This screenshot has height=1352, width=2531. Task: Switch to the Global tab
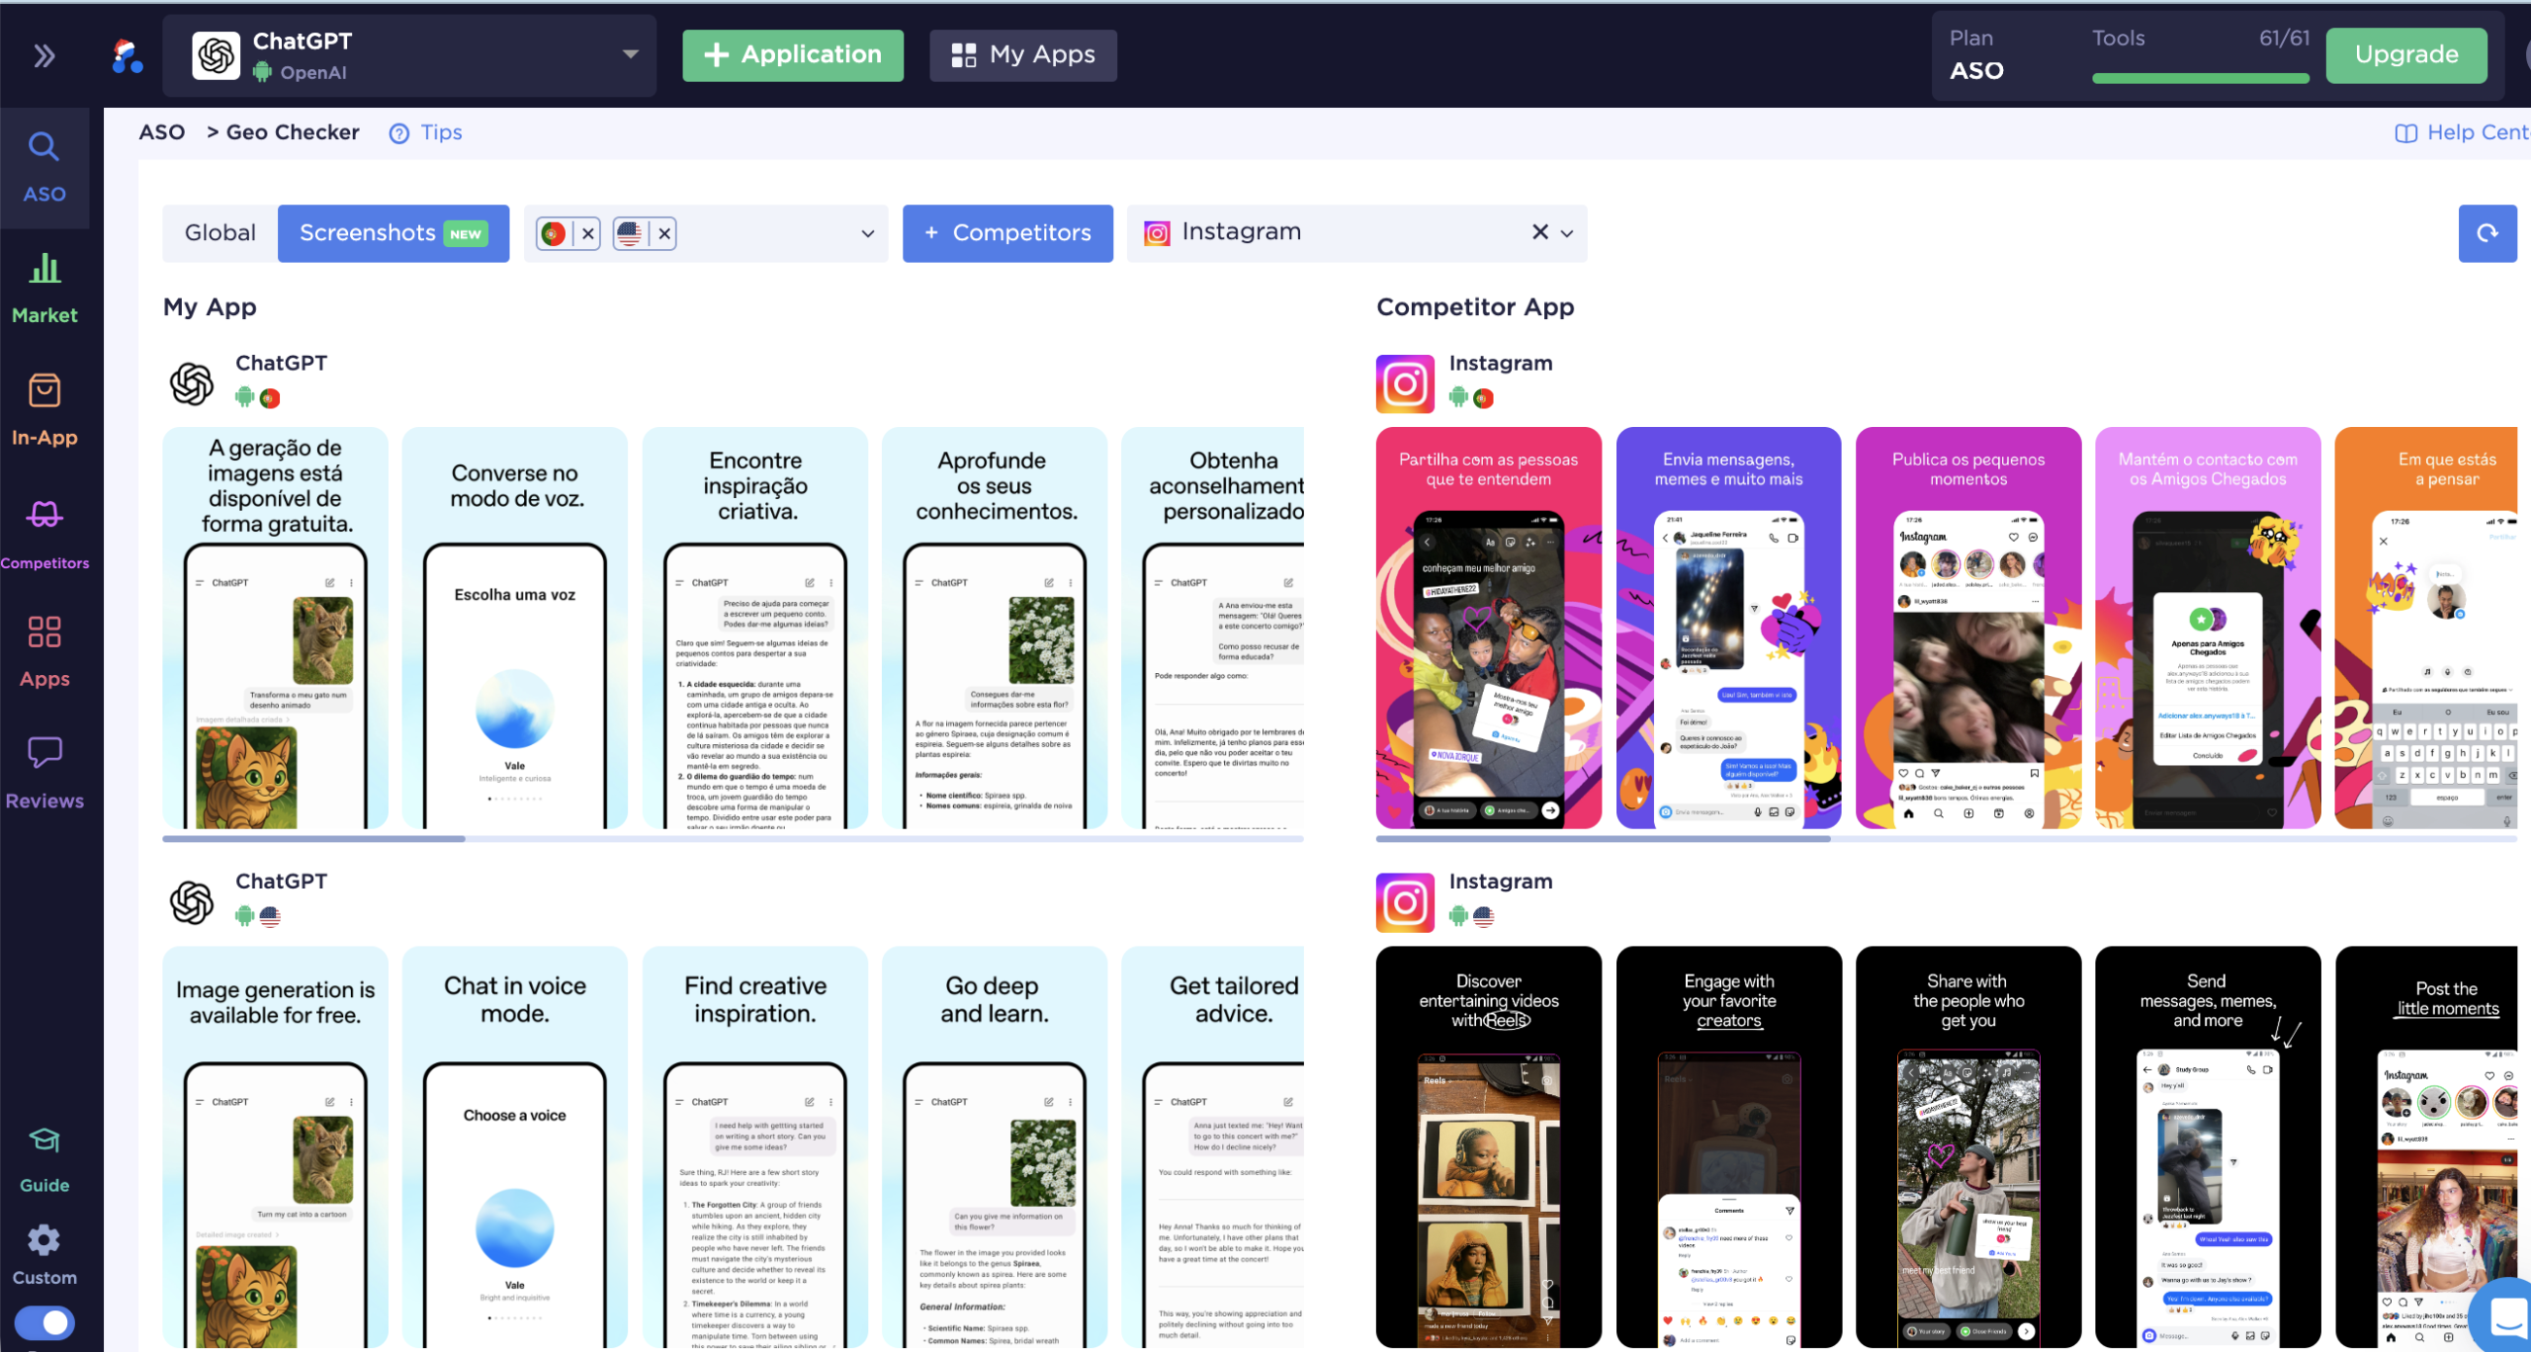point(219,233)
